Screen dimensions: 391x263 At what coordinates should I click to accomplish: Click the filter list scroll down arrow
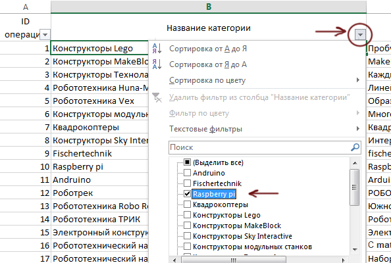coord(355,249)
